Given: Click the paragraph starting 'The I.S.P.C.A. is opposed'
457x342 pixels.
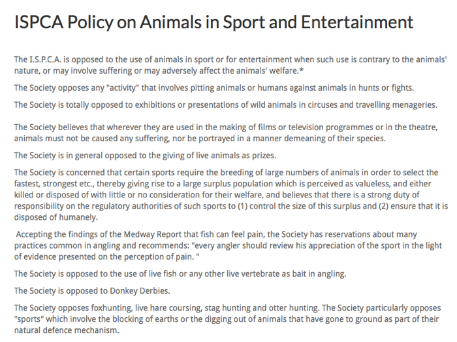Looking at the screenshot, I should 230,65.
